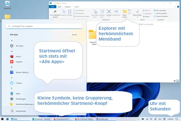Switch to the Ansicht ribbon tab
This screenshot has width=181, height=121.
(x=77, y=7)
